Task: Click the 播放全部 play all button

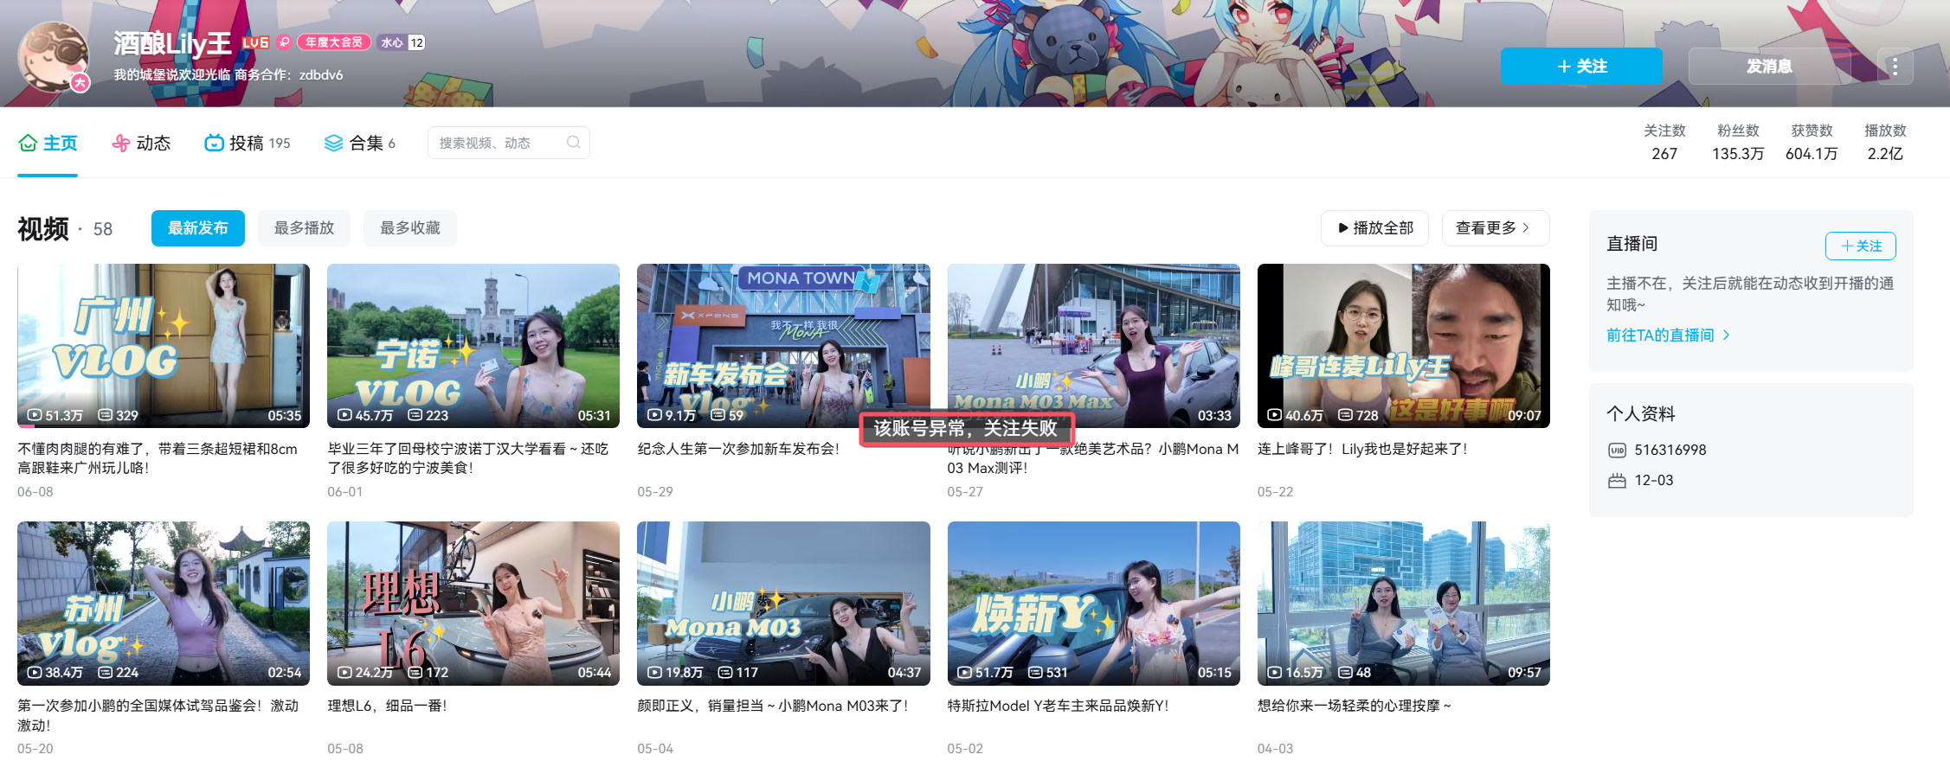Action: [1374, 228]
